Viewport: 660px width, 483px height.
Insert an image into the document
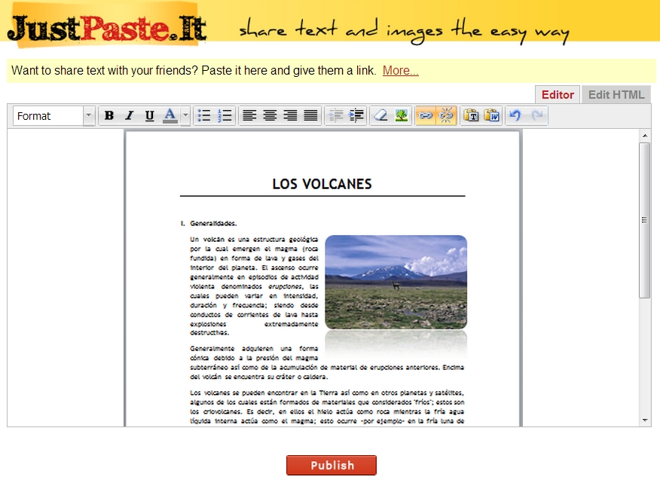(402, 116)
